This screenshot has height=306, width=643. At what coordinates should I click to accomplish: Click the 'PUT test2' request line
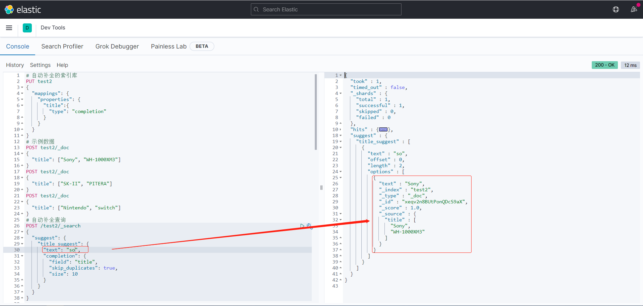coord(39,81)
